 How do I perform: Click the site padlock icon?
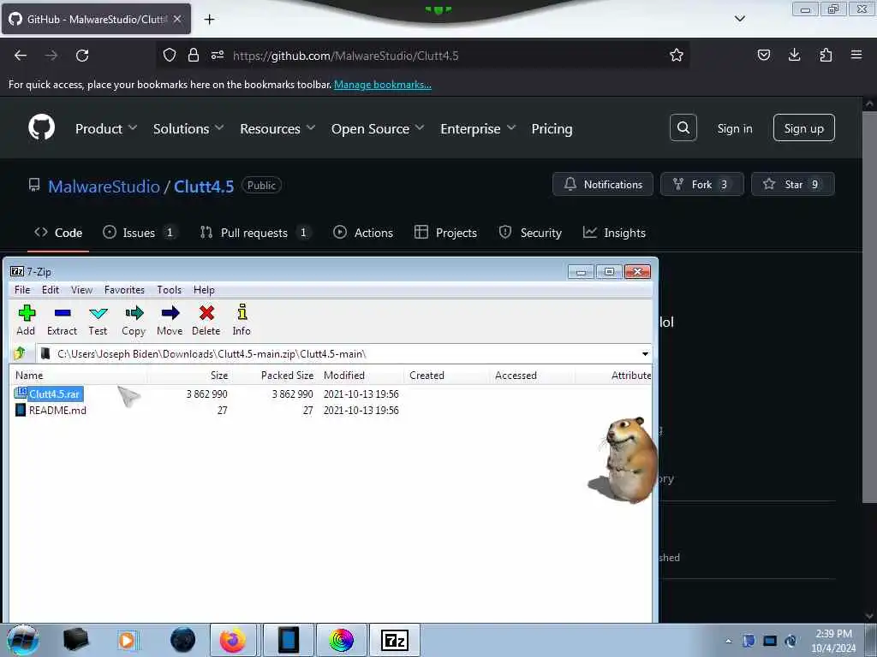pyautogui.click(x=194, y=55)
